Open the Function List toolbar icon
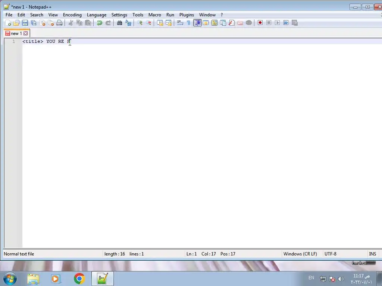This screenshot has width=382, height=286. 231,23
